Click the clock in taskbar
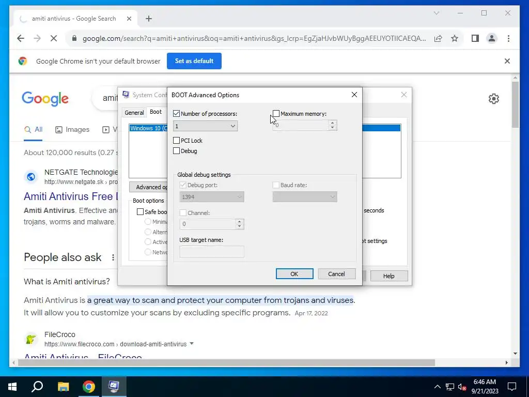 point(485,387)
